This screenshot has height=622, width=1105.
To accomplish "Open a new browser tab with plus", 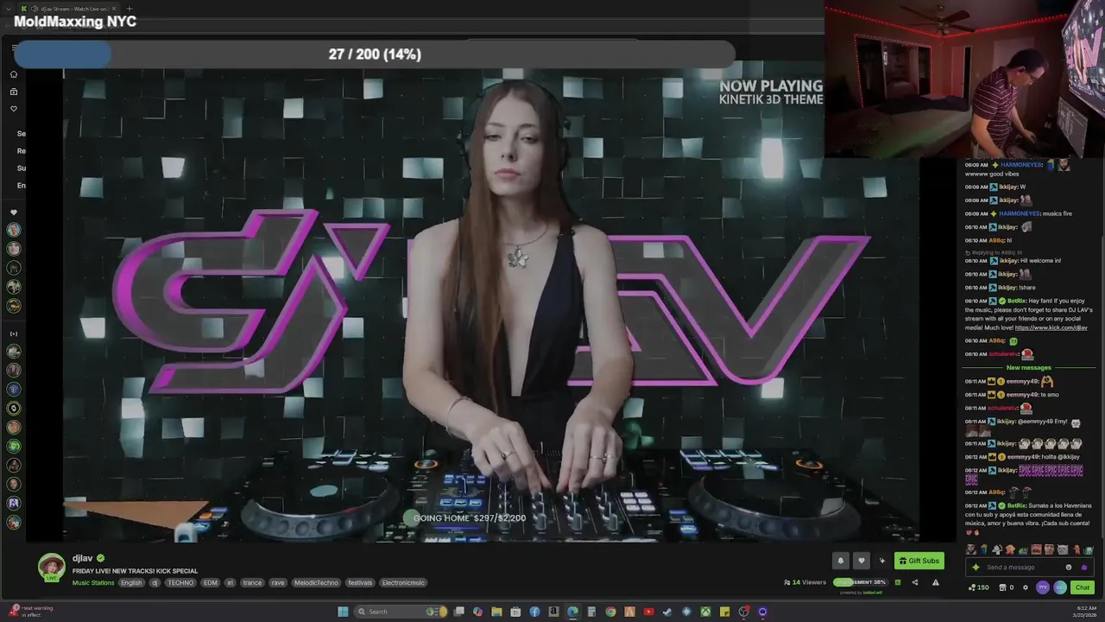I will coord(129,9).
